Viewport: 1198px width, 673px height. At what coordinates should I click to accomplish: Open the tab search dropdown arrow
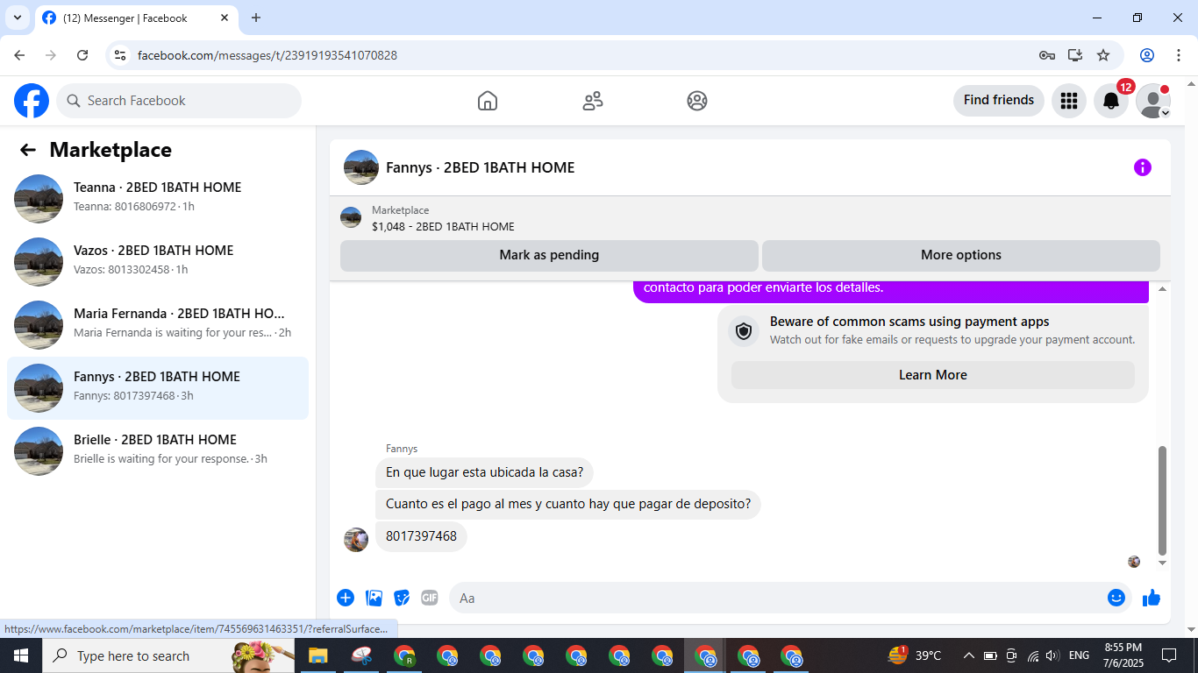pos(17,18)
